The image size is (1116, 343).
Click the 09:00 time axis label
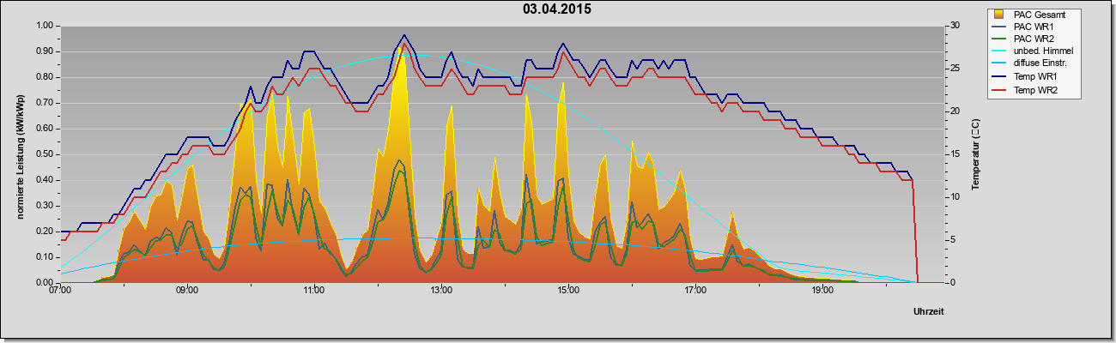tap(187, 291)
